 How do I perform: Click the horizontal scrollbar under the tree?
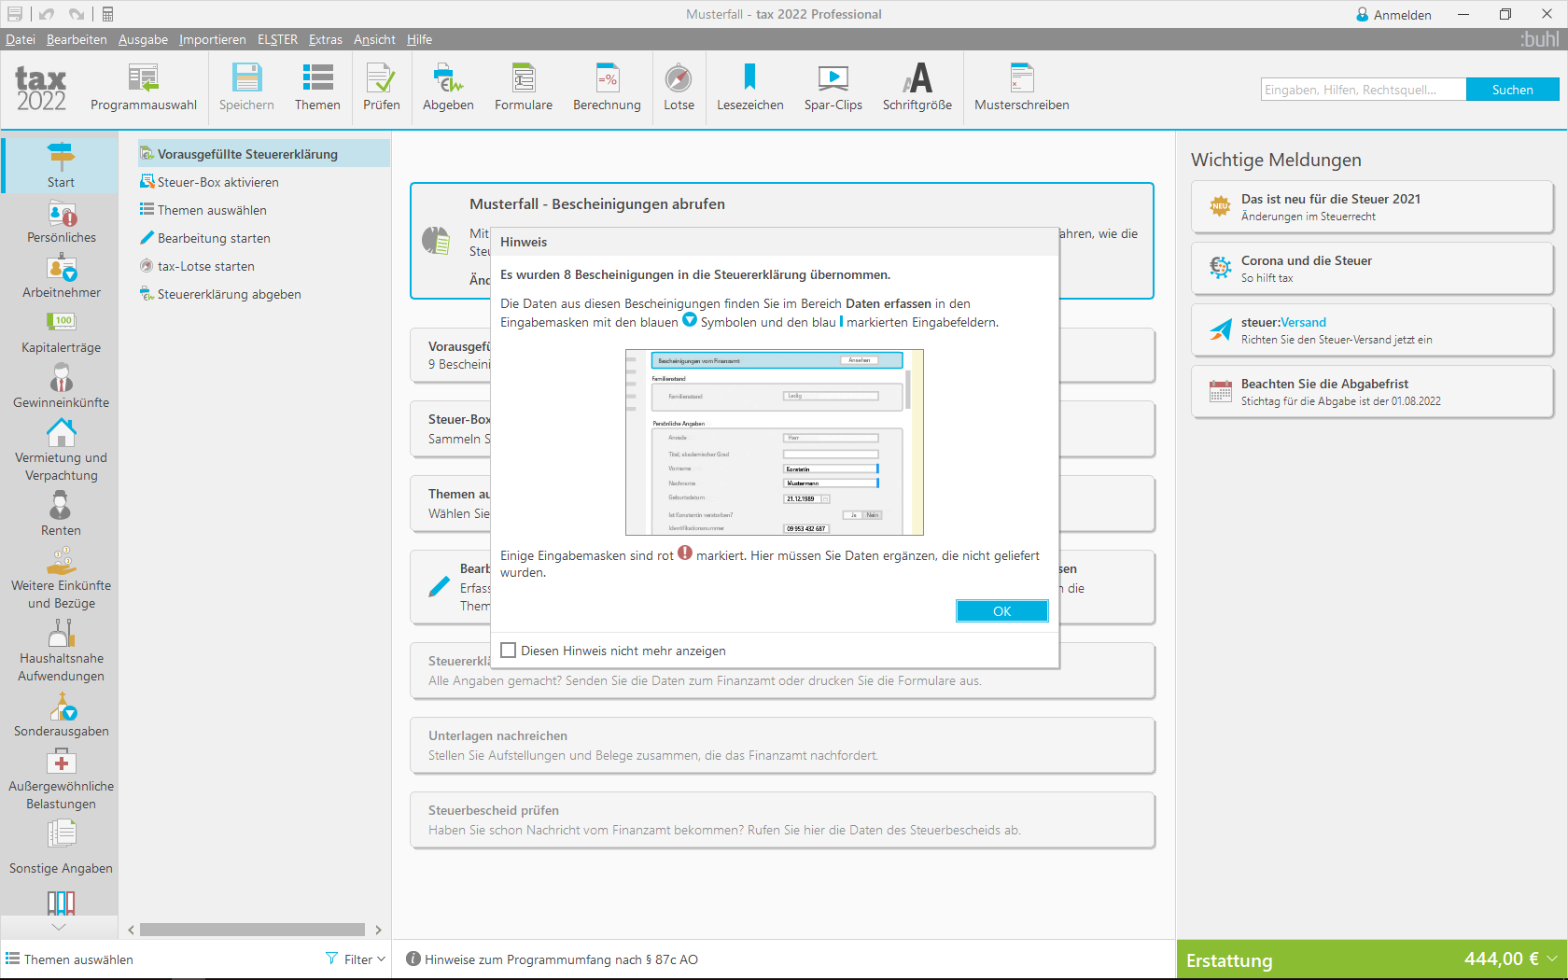(x=252, y=930)
